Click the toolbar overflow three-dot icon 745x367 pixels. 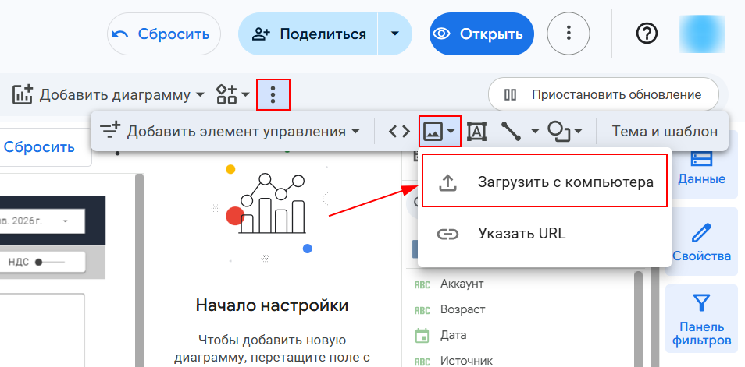273,95
